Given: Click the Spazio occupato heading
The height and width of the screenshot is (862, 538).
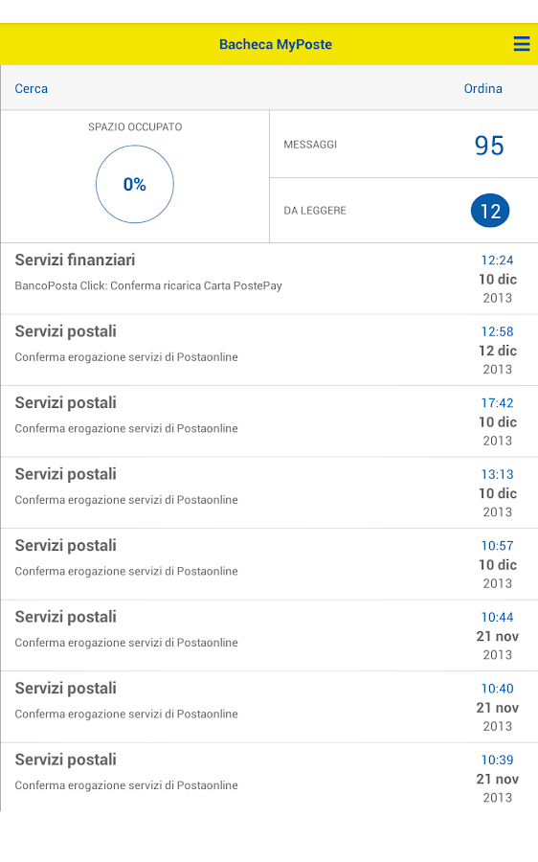Looking at the screenshot, I should click(135, 127).
